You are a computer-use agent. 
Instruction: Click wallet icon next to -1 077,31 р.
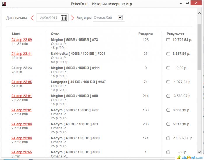tap(168, 82)
